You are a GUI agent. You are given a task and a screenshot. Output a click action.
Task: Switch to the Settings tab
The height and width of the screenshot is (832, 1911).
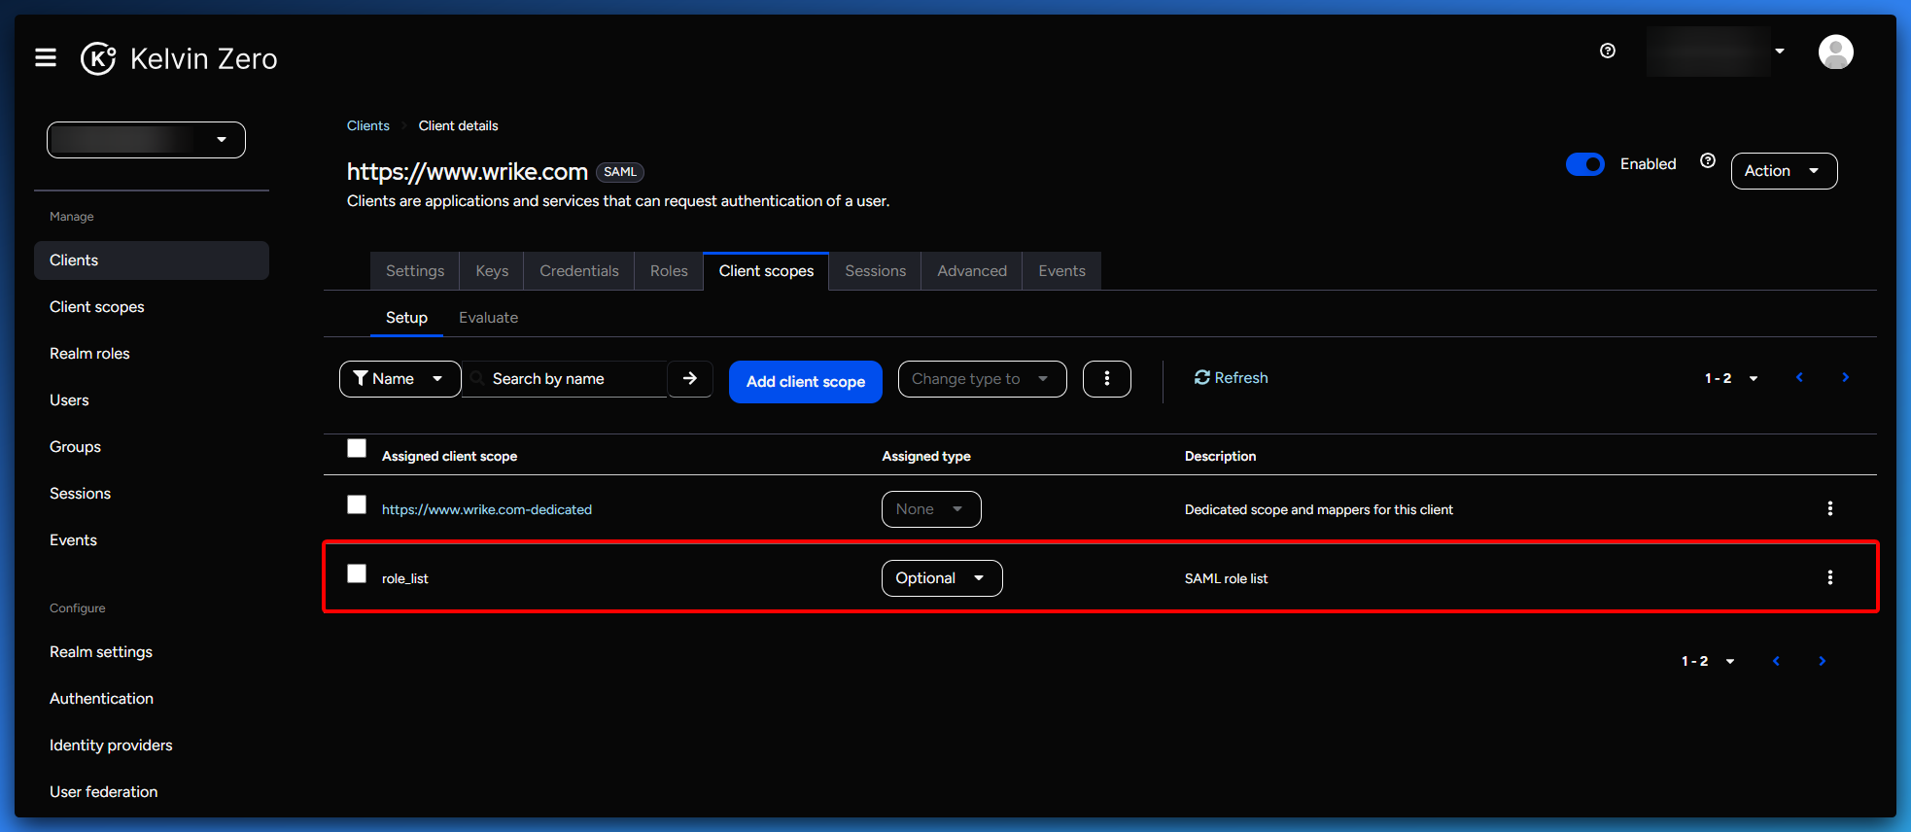tap(415, 271)
